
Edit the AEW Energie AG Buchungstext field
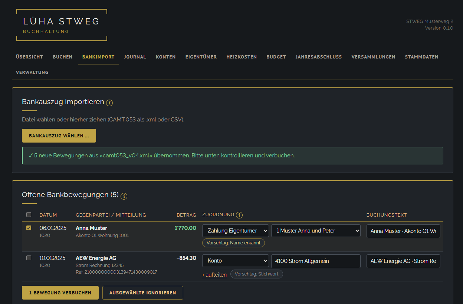[x=403, y=261]
